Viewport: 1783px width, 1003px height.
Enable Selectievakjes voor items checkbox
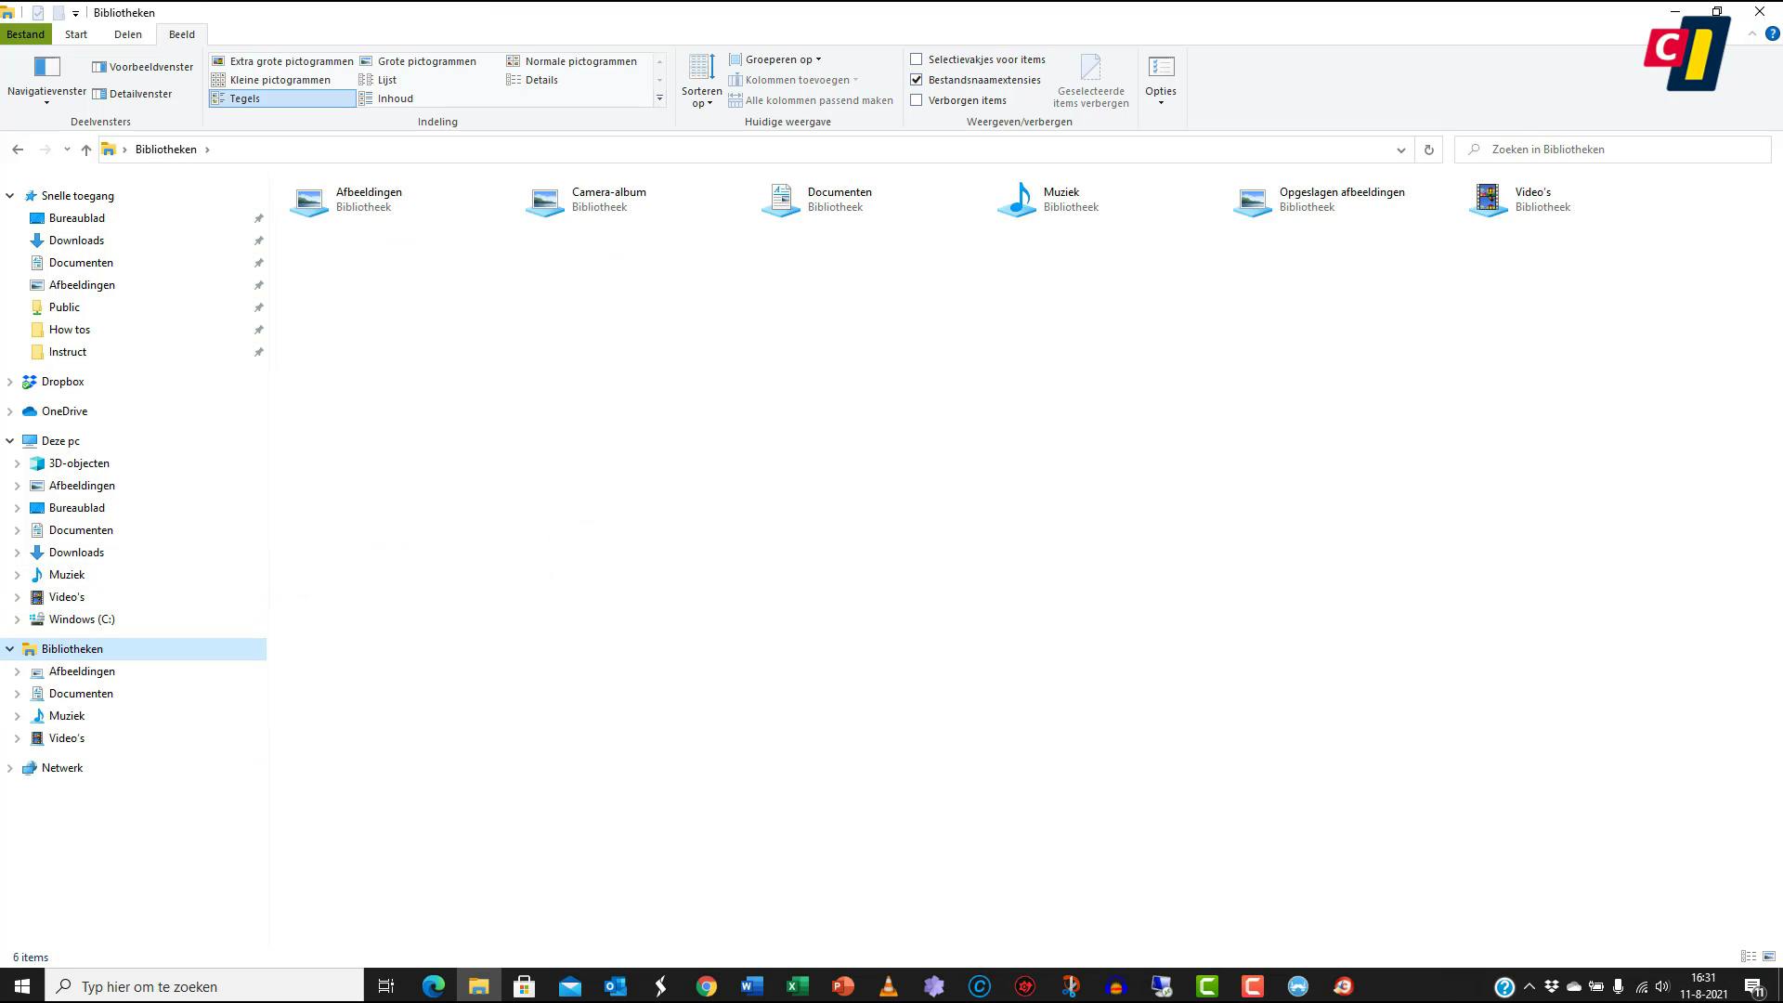click(x=917, y=59)
